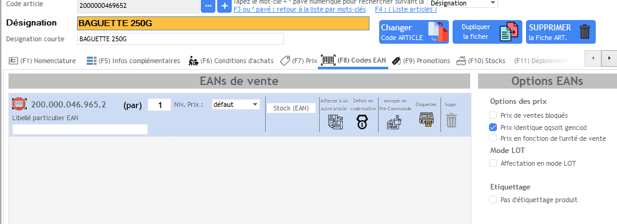
Task: Click the Définir en code maître icon
Action: click(362, 122)
